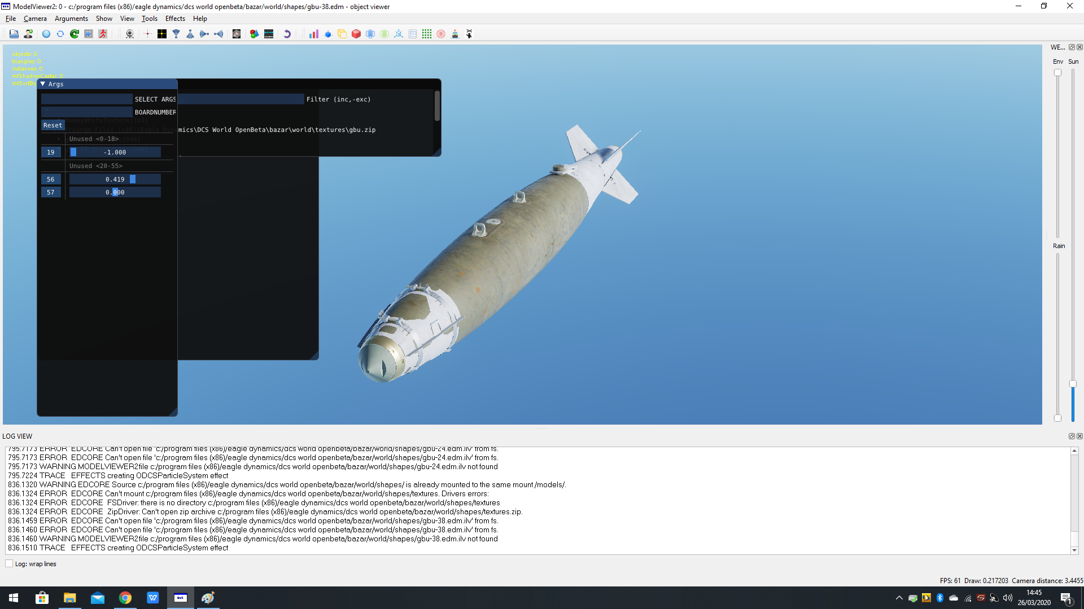Click the right-pointing cone view icon
The width and height of the screenshot is (1084, 609).
click(x=204, y=34)
